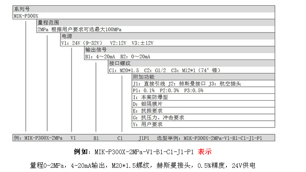Image resolution: width=306 pixels, height=172 pixels.
Task: Select the MIK-P300X series number row
Action: [25, 16]
